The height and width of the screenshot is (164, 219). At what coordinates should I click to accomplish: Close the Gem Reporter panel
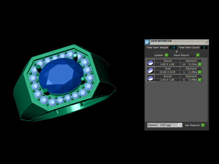206,42
